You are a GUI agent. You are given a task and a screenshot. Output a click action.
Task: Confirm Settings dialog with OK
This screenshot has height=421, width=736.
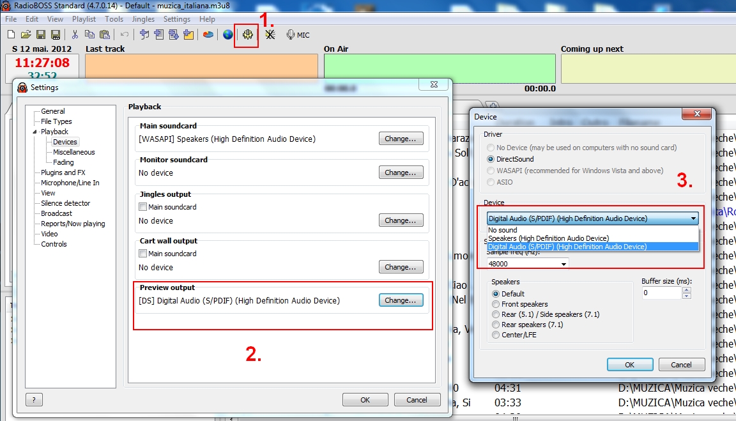pyautogui.click(x=365, y=400)
